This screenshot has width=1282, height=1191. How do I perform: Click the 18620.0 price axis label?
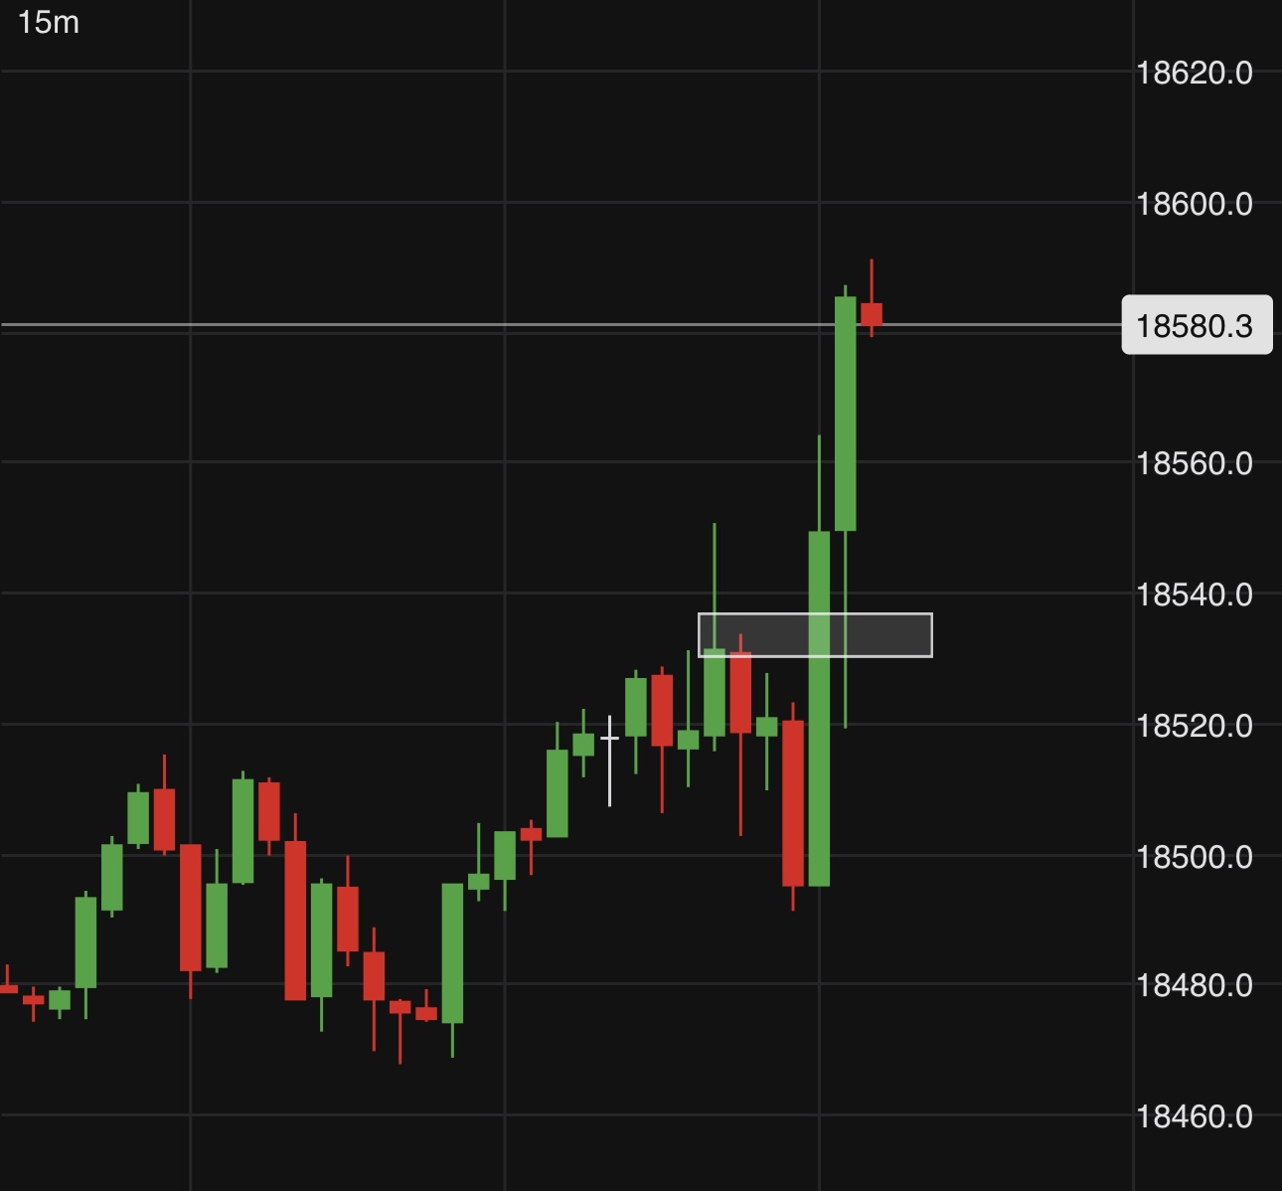tap(1194, 73)
